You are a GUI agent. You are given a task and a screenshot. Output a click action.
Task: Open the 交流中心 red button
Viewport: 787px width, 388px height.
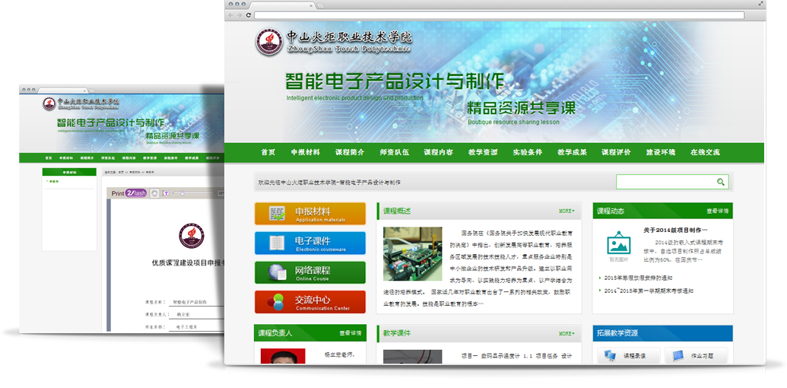[x=309, y=302]
